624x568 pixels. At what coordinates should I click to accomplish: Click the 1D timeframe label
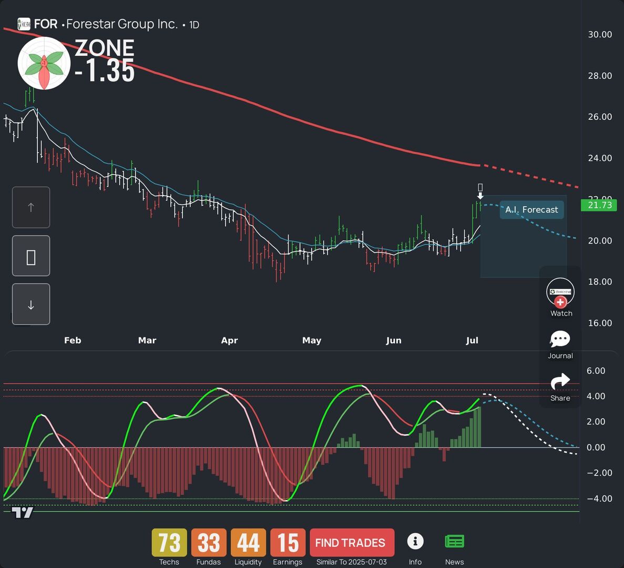coord(194,25)
